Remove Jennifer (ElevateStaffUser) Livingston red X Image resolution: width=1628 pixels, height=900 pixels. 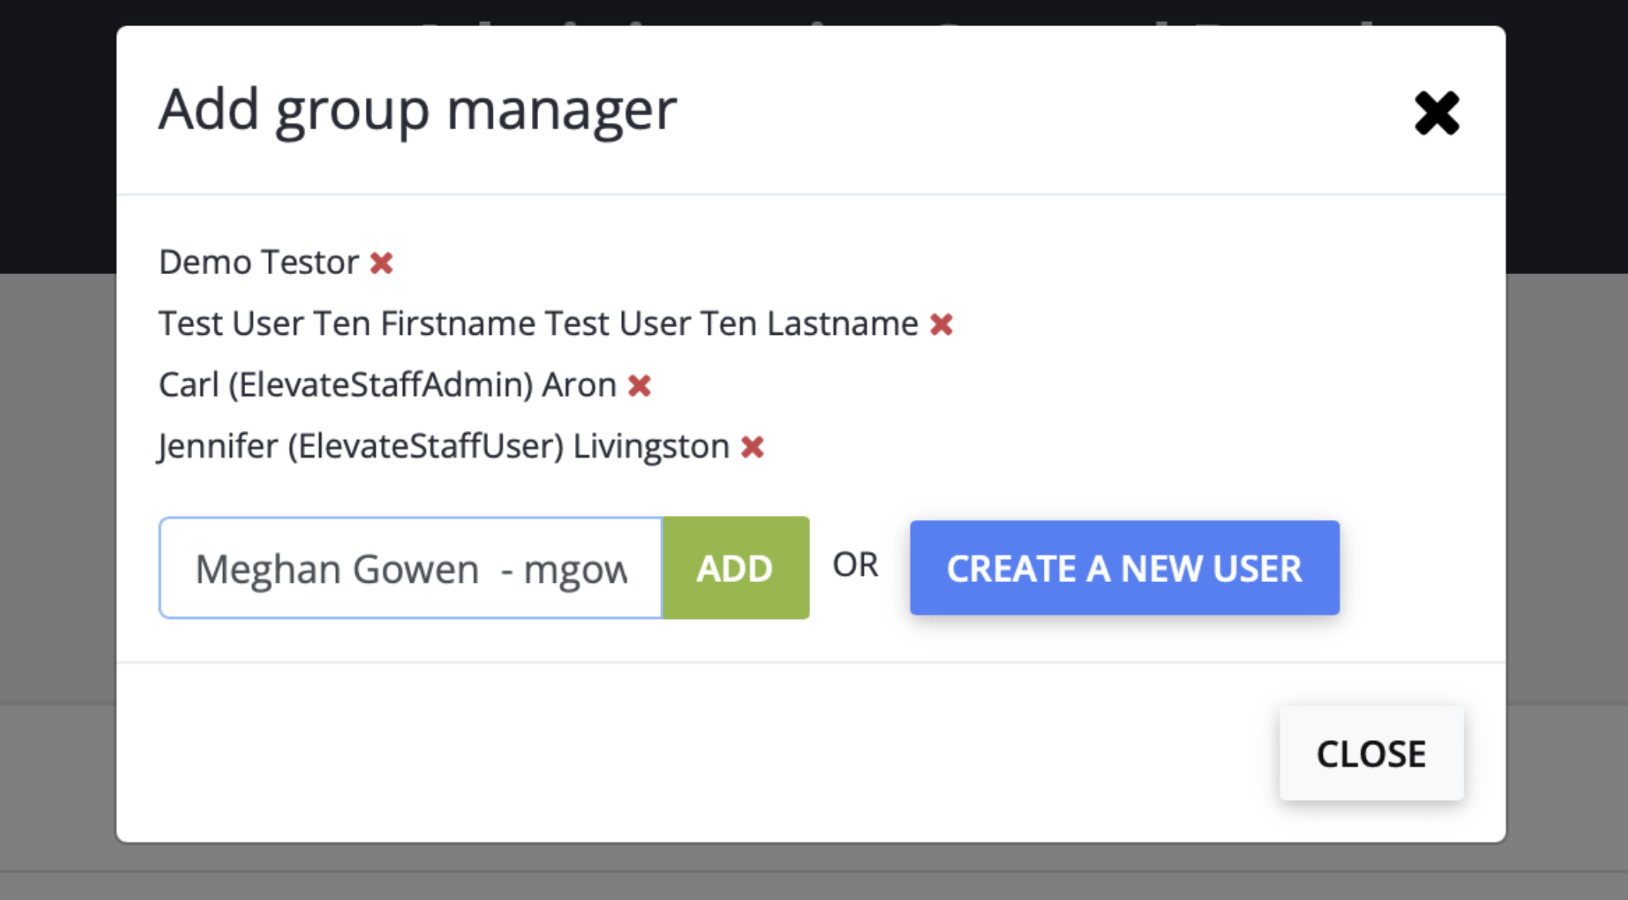(752, 447)
